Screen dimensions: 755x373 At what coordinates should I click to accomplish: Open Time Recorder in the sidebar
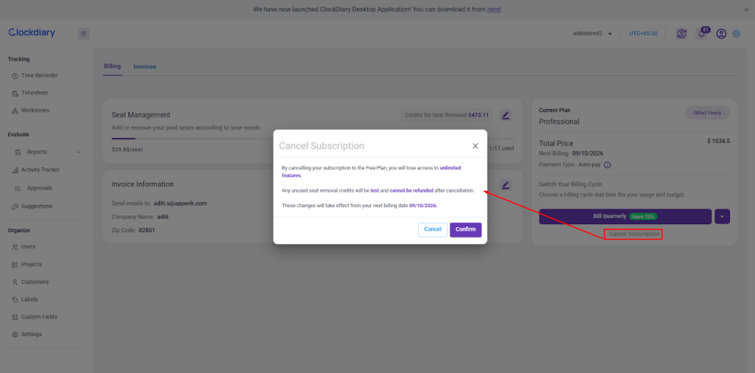(x=39, y=75)
